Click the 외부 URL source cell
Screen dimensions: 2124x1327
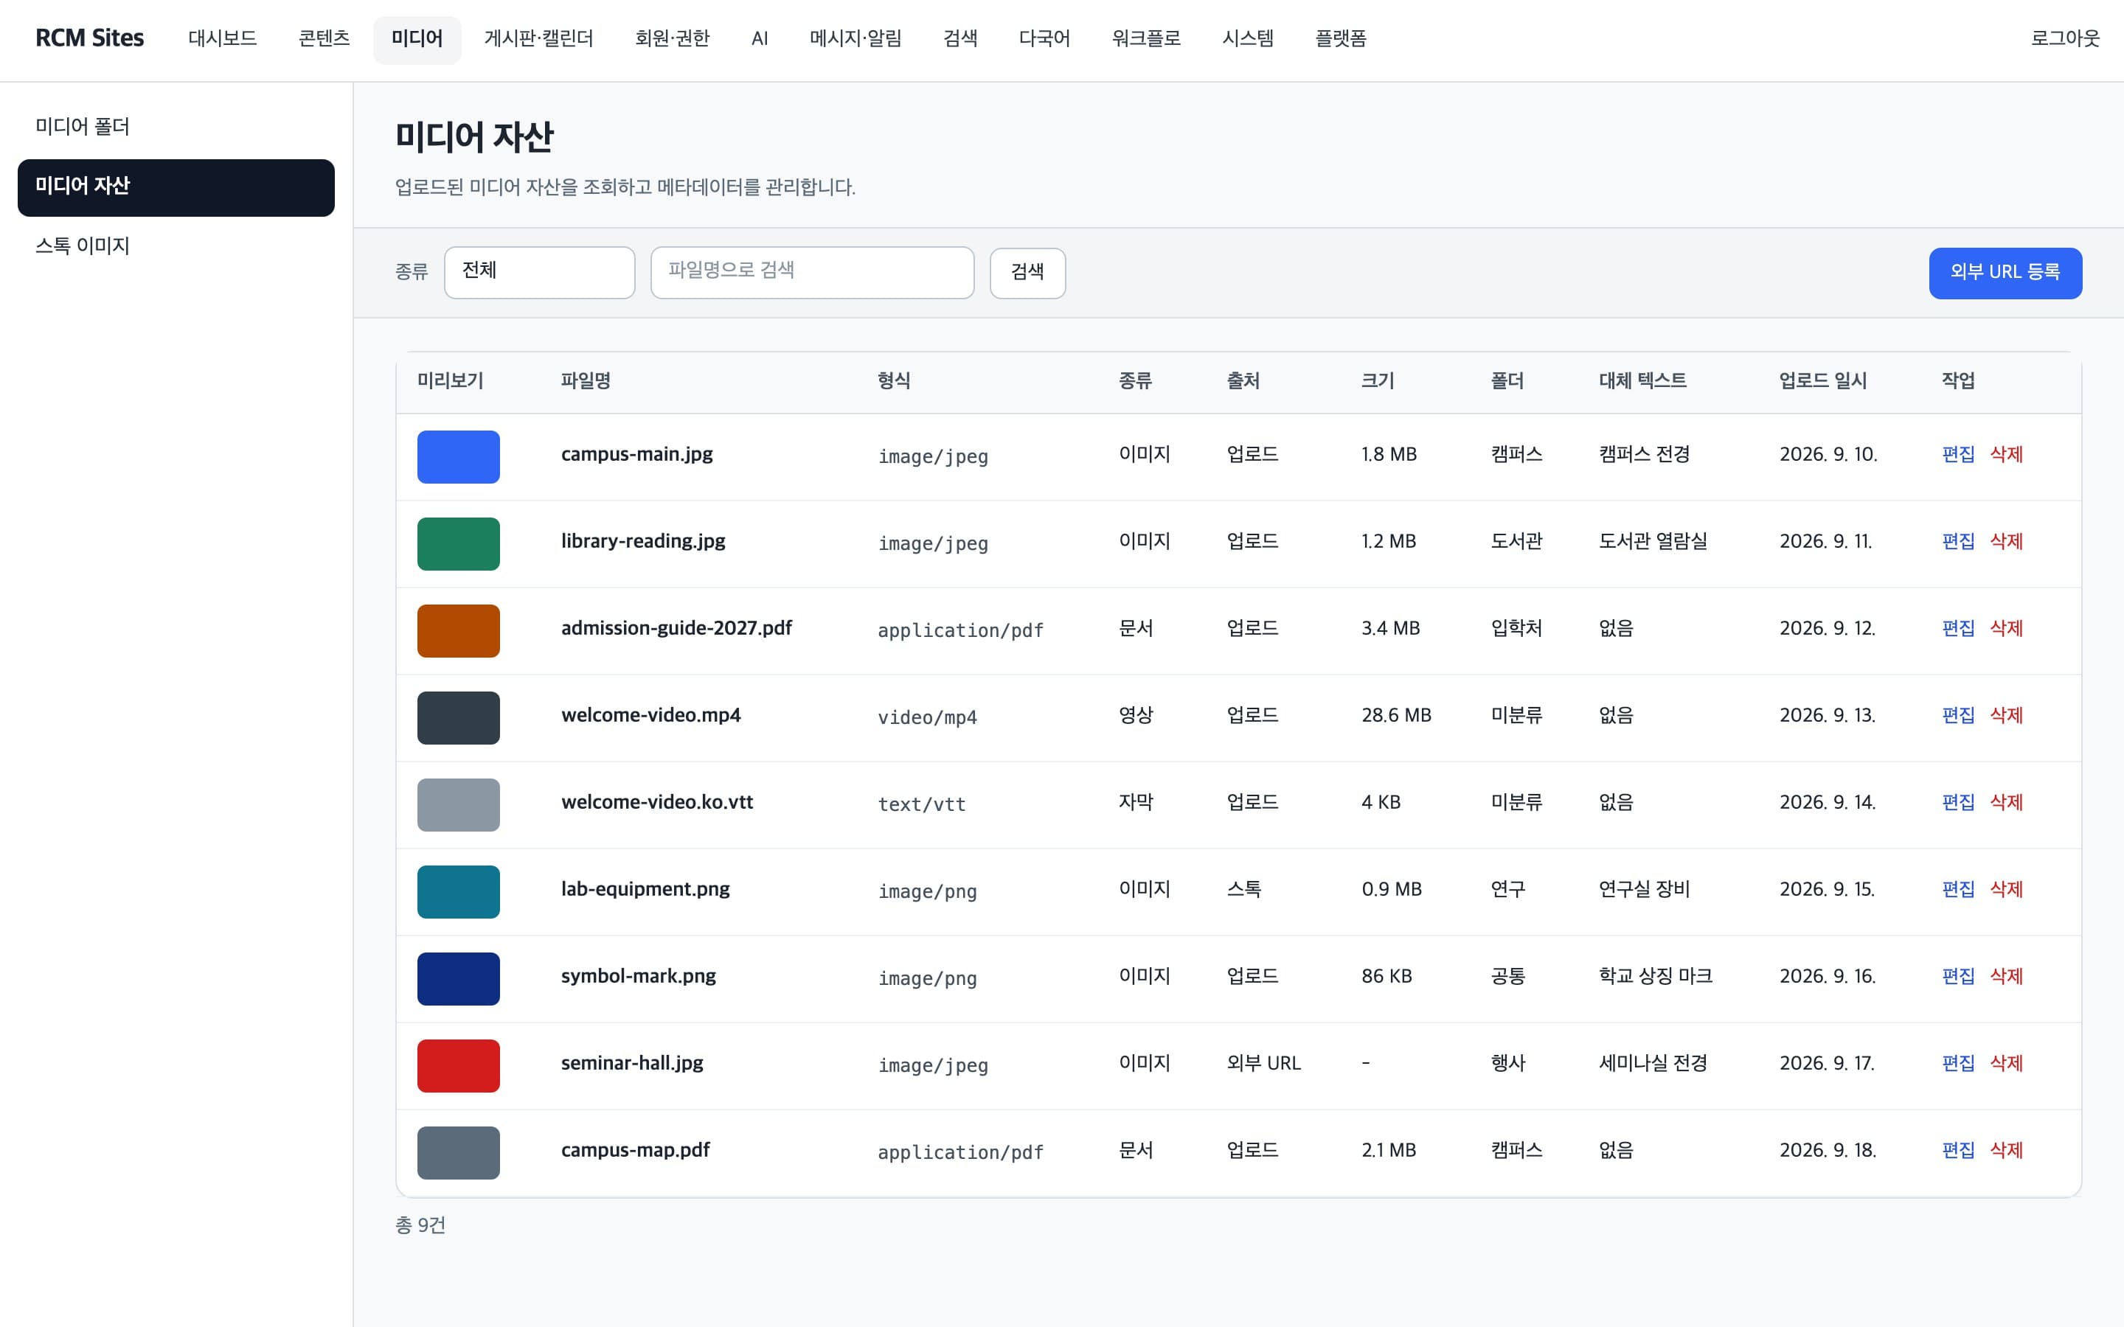point(1263,1063)
